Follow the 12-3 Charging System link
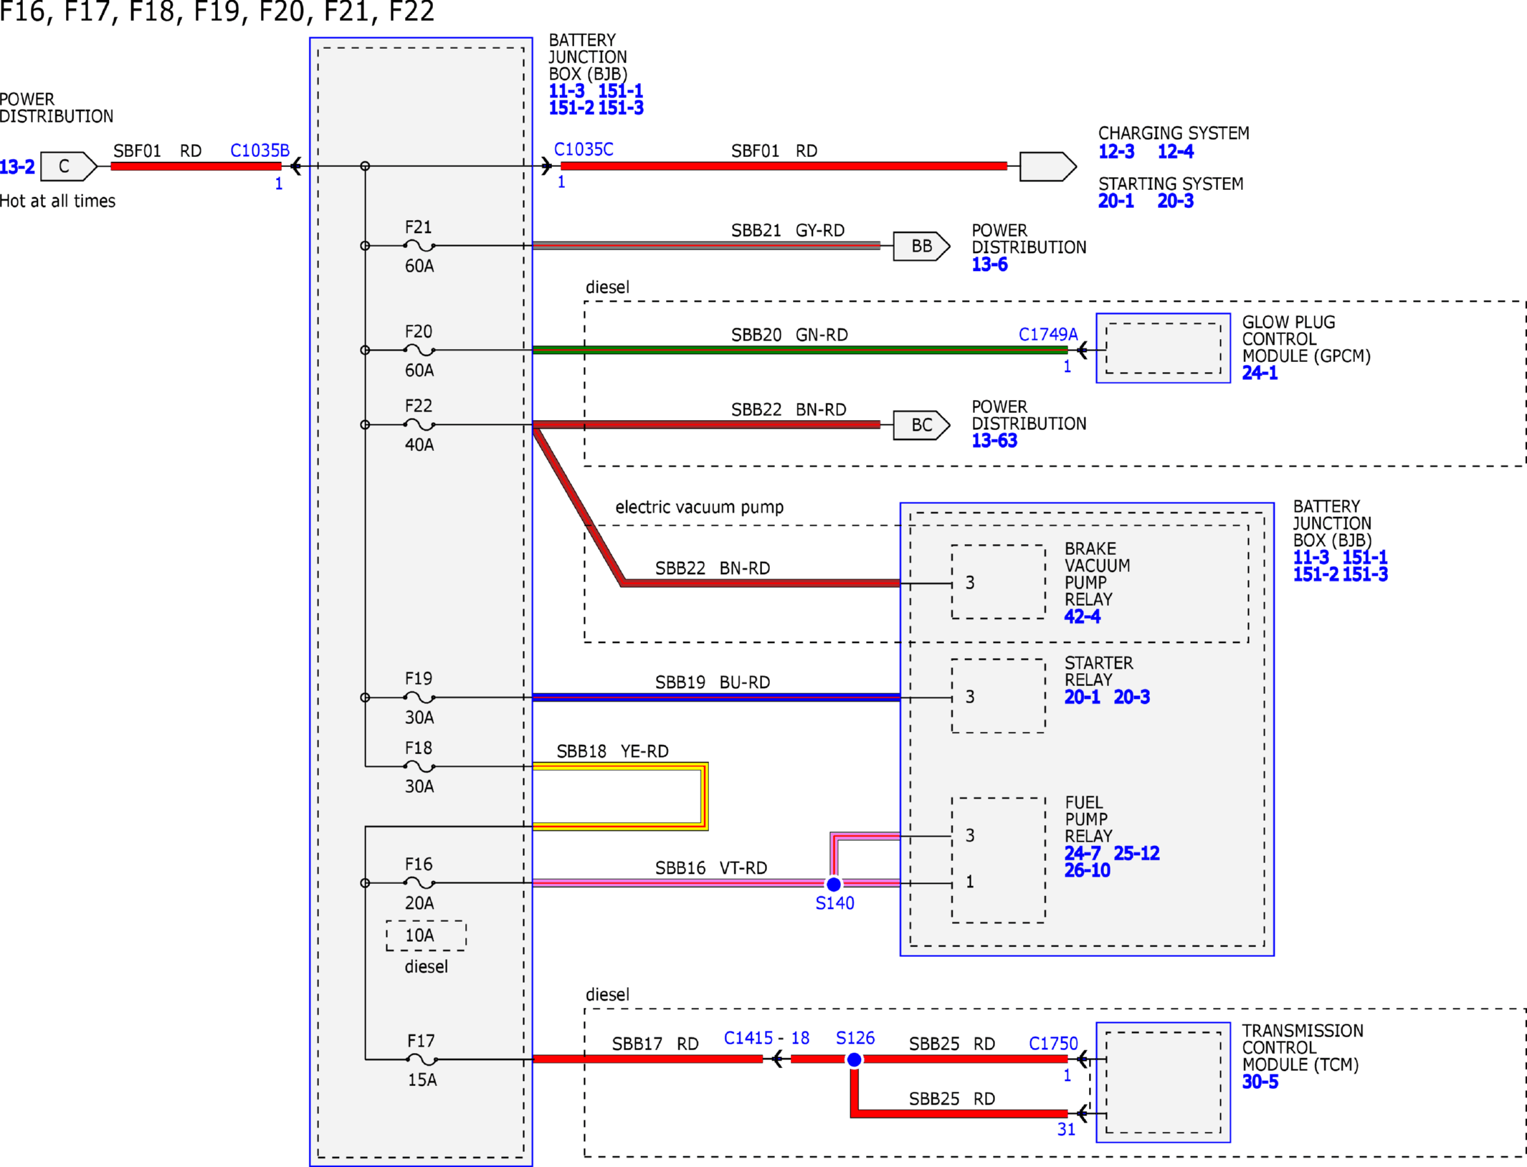The height and width of the screenshot is (1167, 1527). [x=1116, y=151]
